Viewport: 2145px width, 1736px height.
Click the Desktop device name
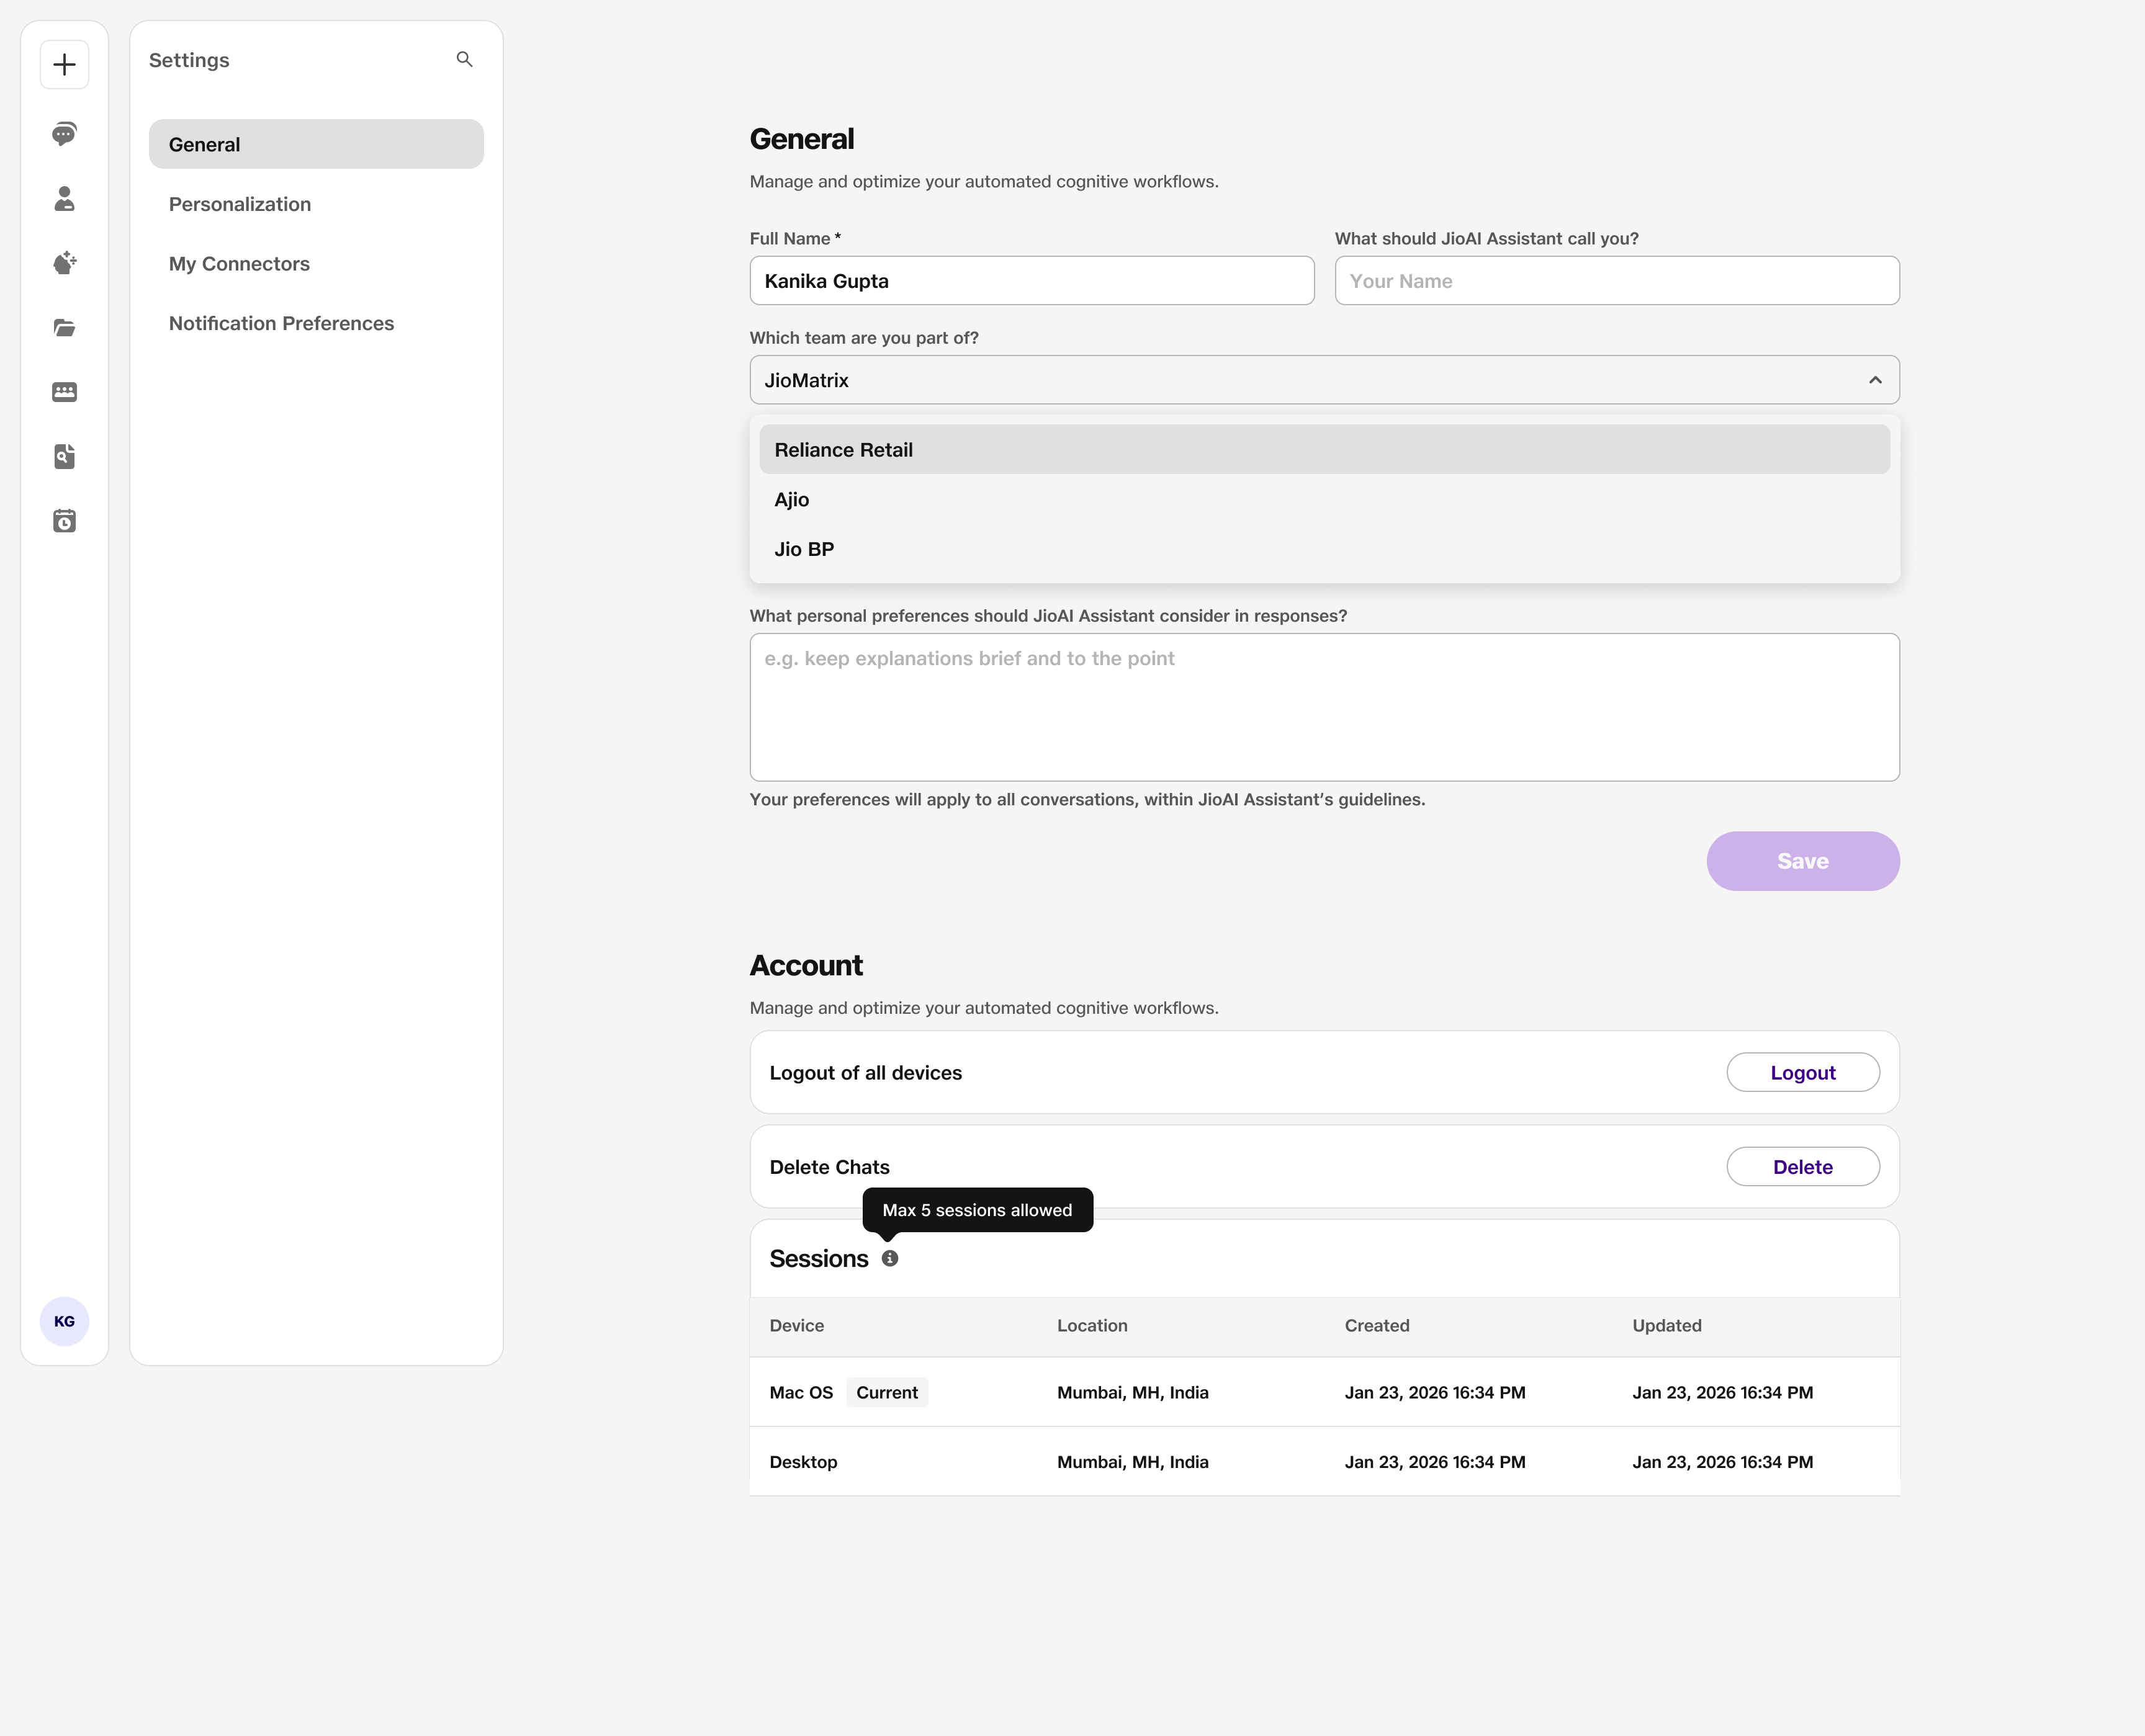[x=803, y=1462]
